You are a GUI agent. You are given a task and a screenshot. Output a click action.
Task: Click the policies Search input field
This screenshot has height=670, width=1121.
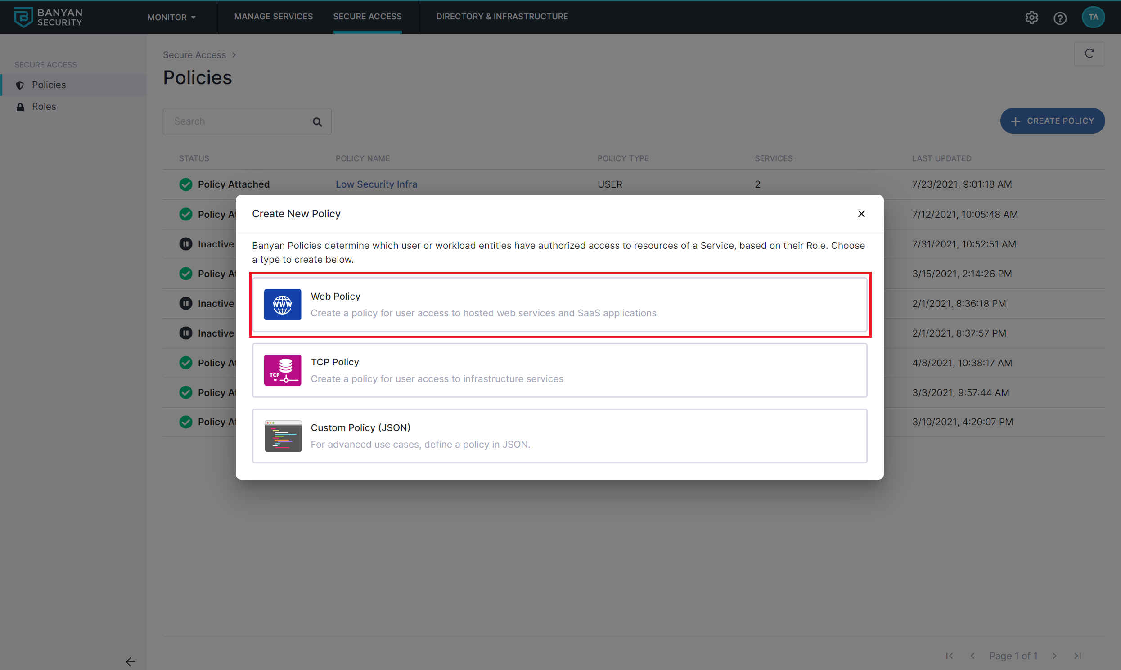point(239,121)
